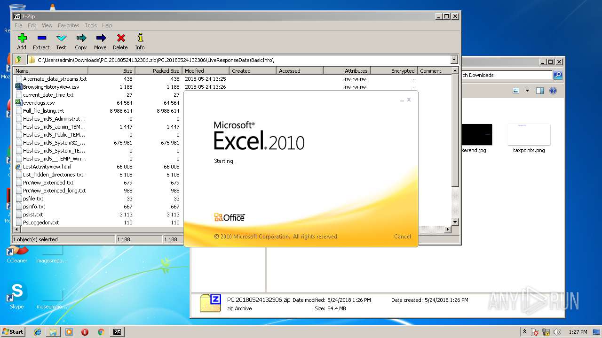Viewport: 602px width, 338px height.
Task: Select LastActivityView.html file
Action: (x=48, y=167)
